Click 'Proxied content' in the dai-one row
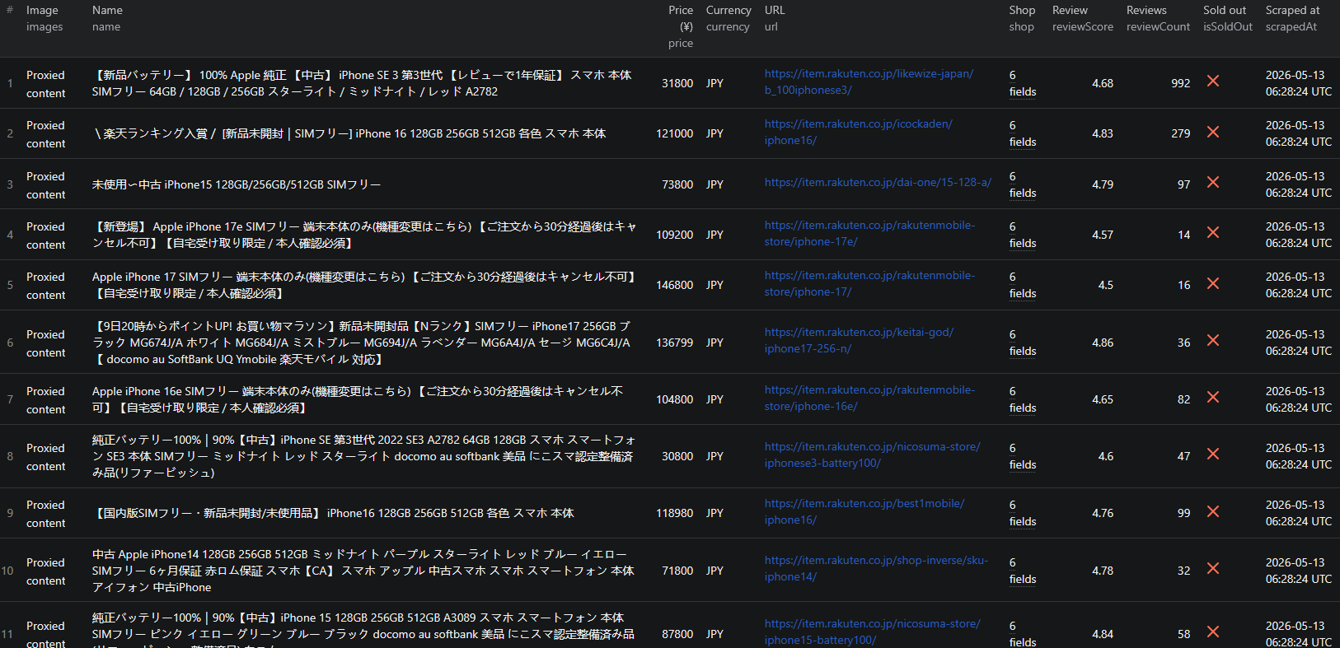1340x648 pixels. click(x=45, y=185)
